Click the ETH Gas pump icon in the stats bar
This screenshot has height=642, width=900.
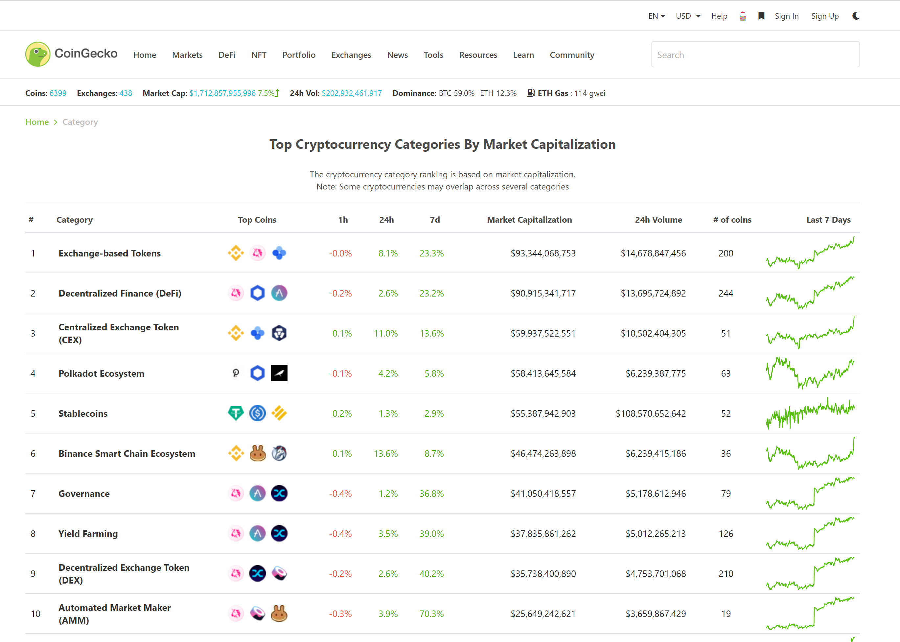531,93
